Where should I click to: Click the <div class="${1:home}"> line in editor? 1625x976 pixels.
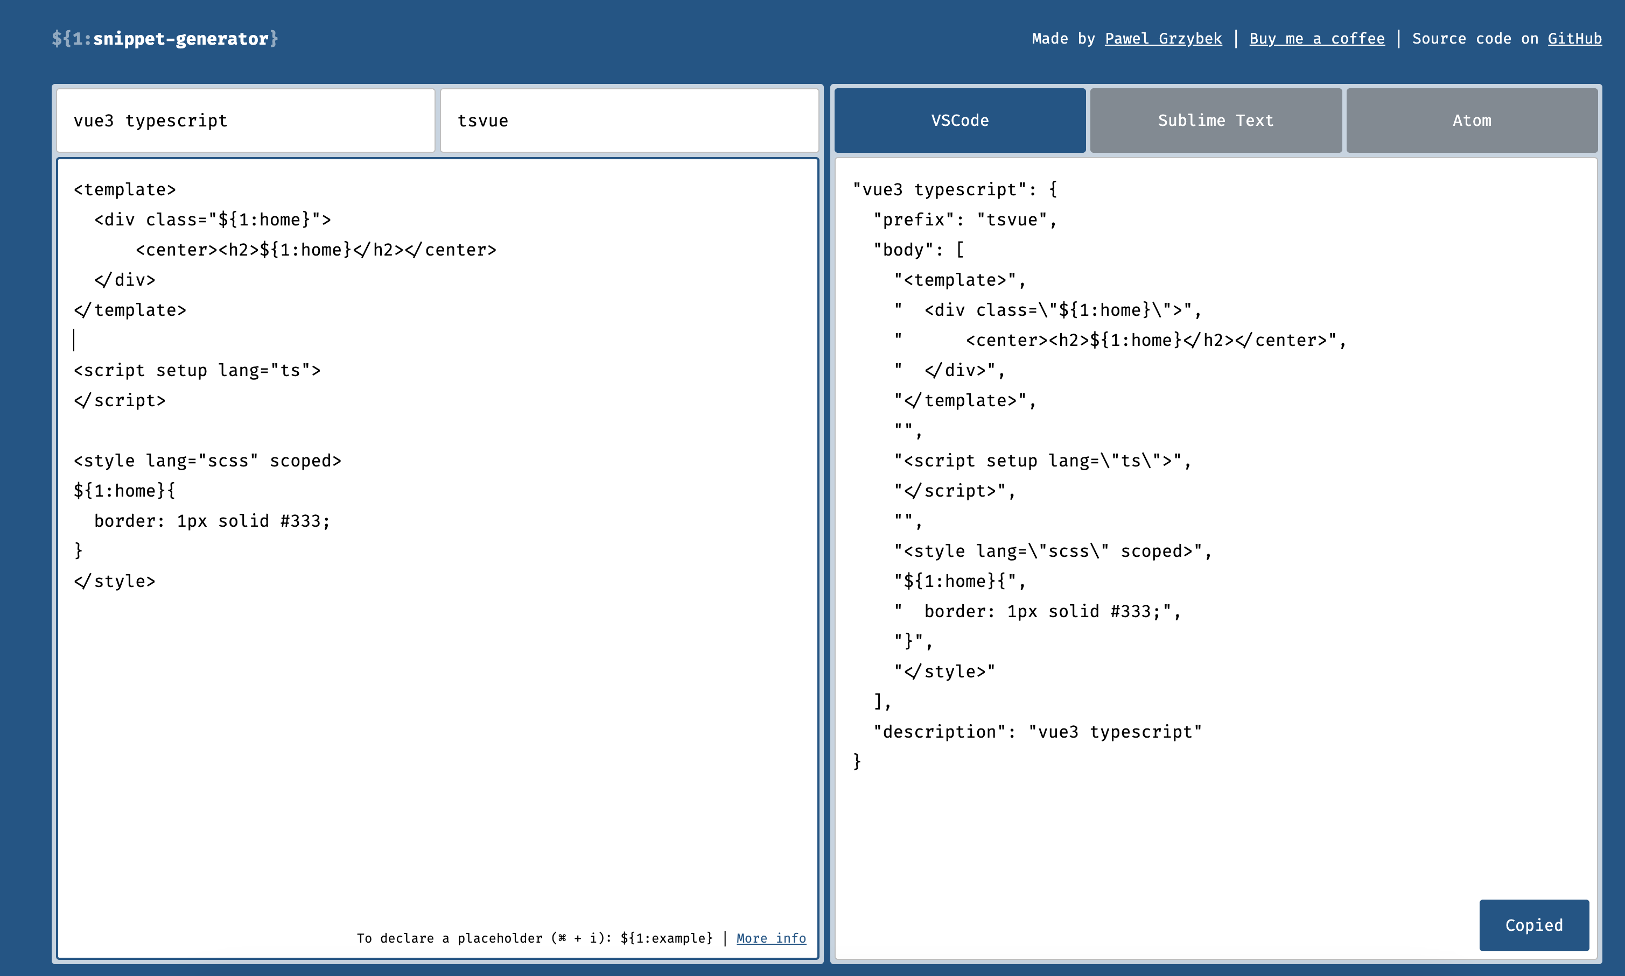[213, 220]
